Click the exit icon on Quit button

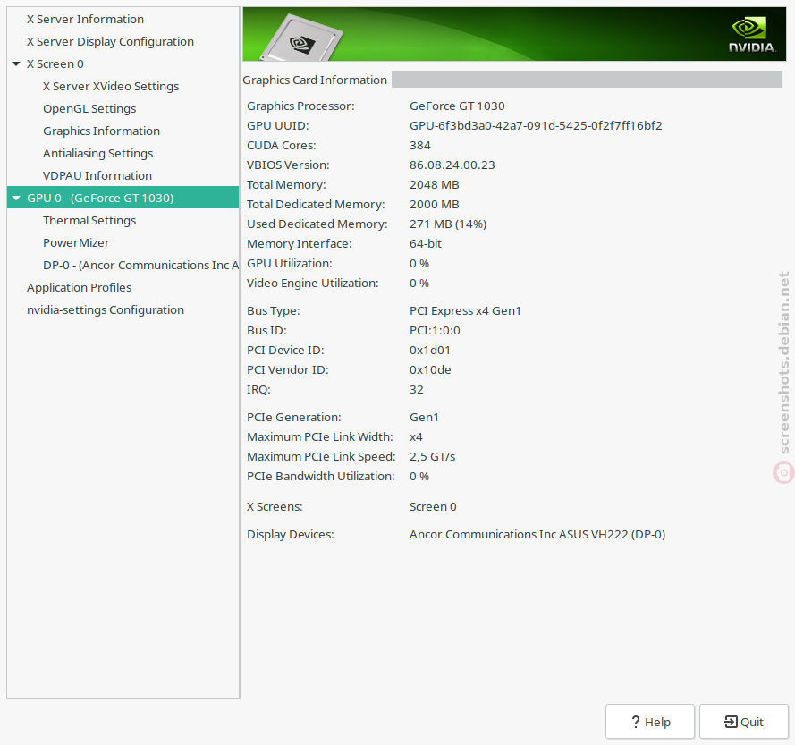(732, 722)
